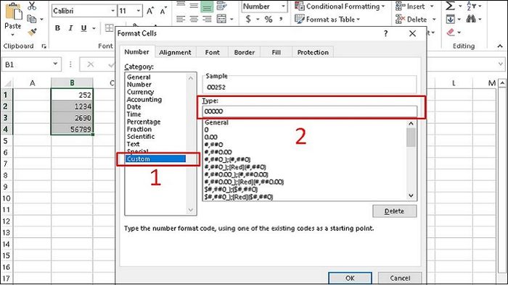Expand the formula bar chevron
The height and width of the screenshot is (285, 508).
[x=501, y=64]
